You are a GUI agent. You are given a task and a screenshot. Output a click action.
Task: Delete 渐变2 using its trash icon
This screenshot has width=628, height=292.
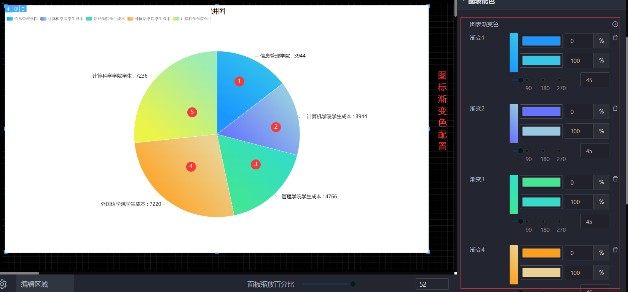tap(615, 109)
